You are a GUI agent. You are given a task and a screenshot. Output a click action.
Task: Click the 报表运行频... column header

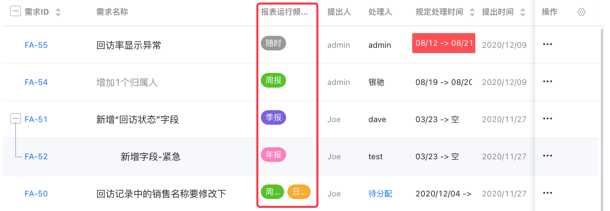click(284, 12)
